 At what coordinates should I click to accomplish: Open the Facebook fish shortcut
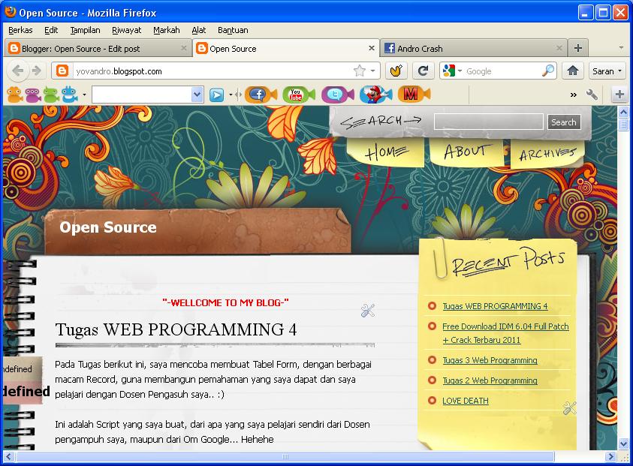click(x=261, y=95)
